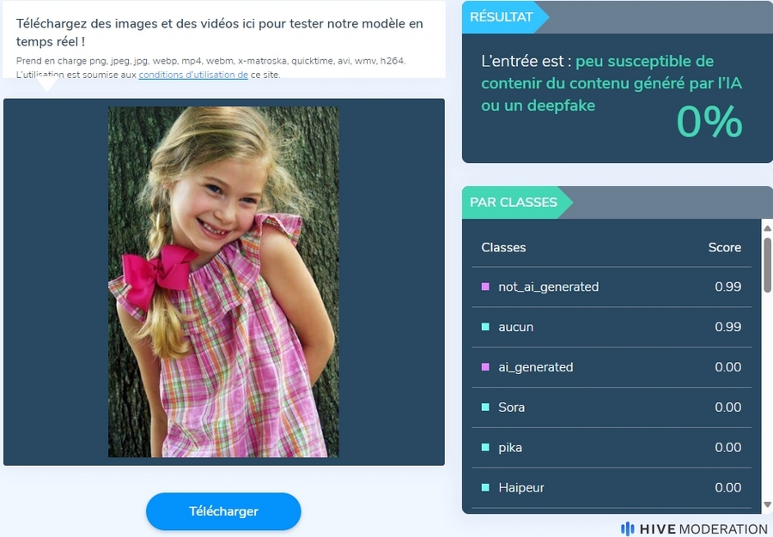
Task: Click the classes list scrollbar thumb
Action: coord(767,265)
